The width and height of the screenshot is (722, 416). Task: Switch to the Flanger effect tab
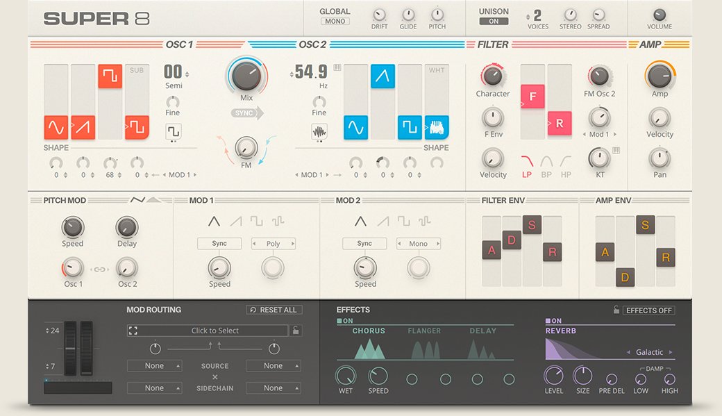(x=424, y=331)
